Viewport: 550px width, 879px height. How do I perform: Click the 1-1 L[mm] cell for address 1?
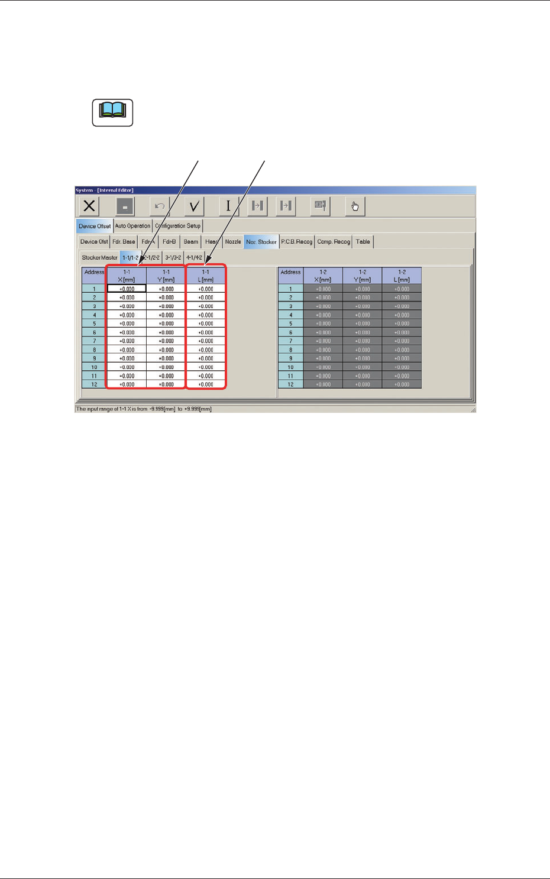point(206,289)
